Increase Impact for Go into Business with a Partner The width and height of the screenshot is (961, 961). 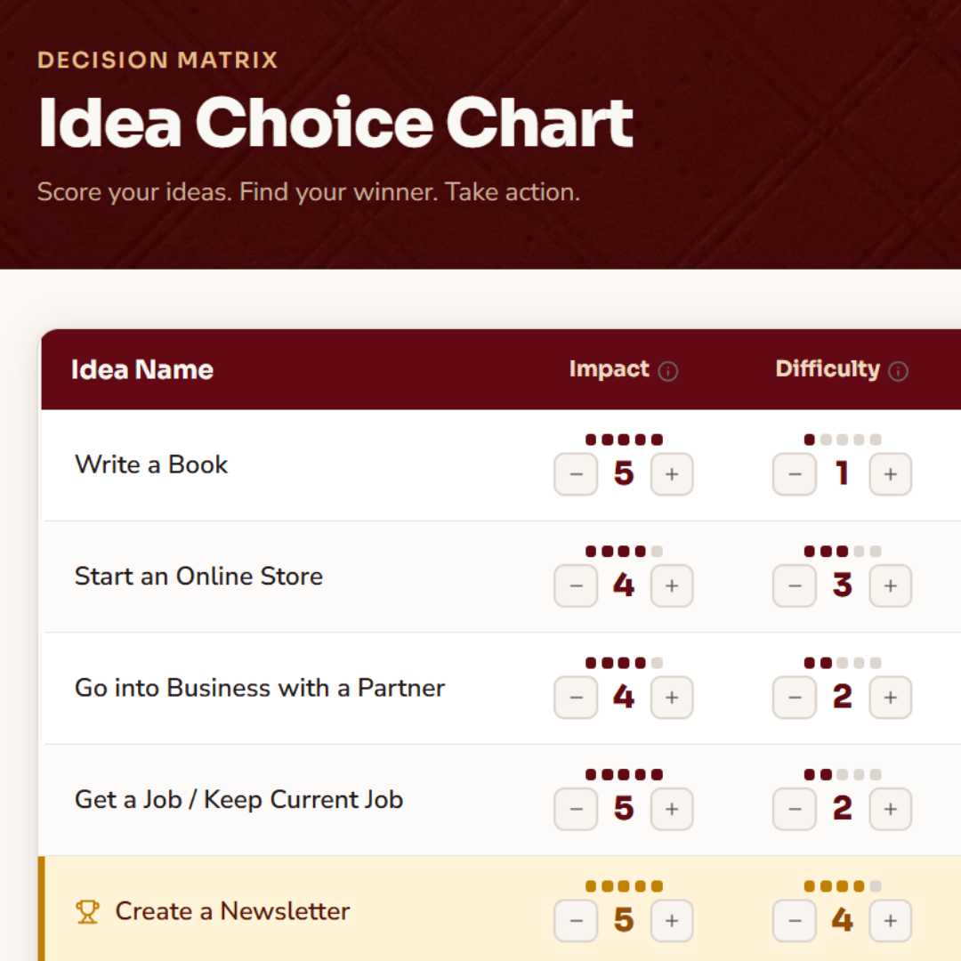click(x=672, y=698)
